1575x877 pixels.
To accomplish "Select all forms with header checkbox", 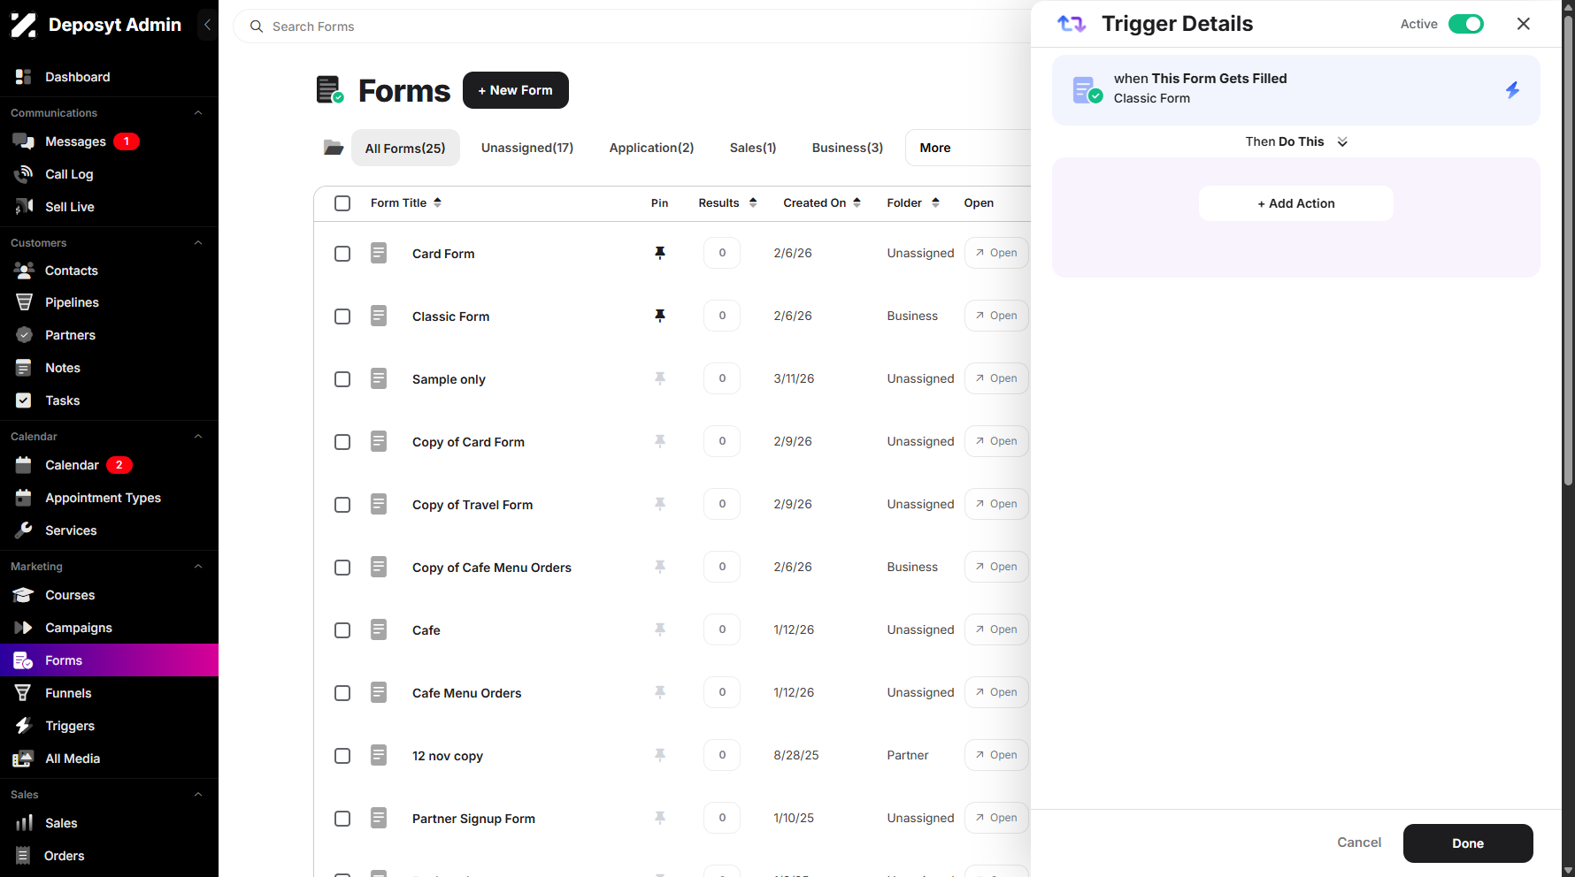I will 342,203.
